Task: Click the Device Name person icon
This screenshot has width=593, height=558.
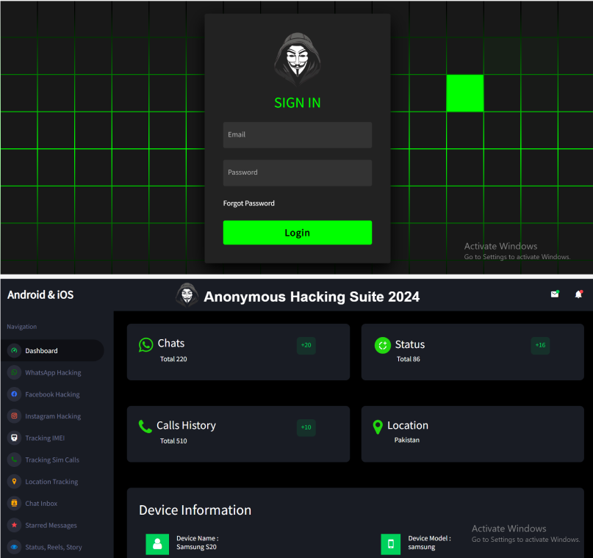Action: (x=157, y=544)
